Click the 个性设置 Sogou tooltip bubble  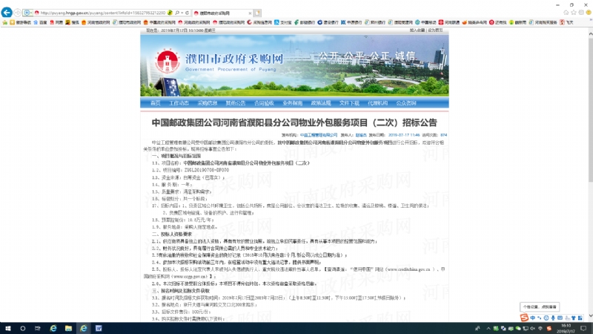click(x=540, y=307)
